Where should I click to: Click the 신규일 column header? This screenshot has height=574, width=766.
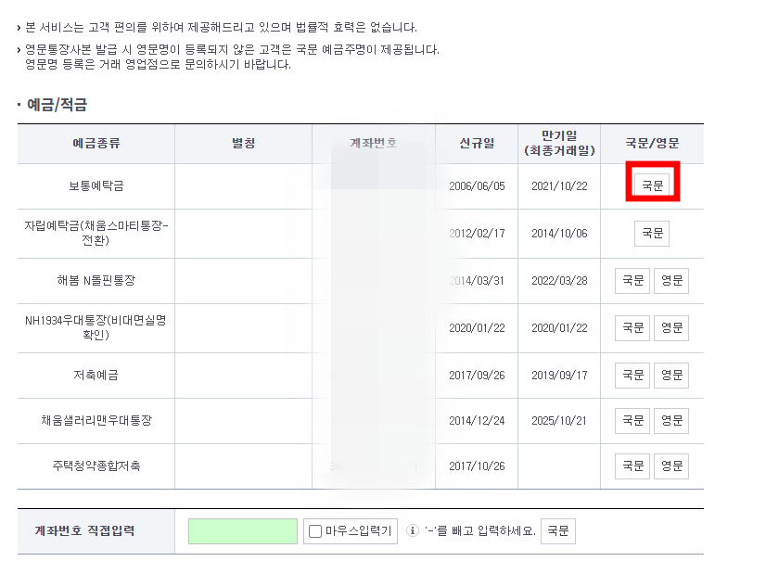[477, 143]
